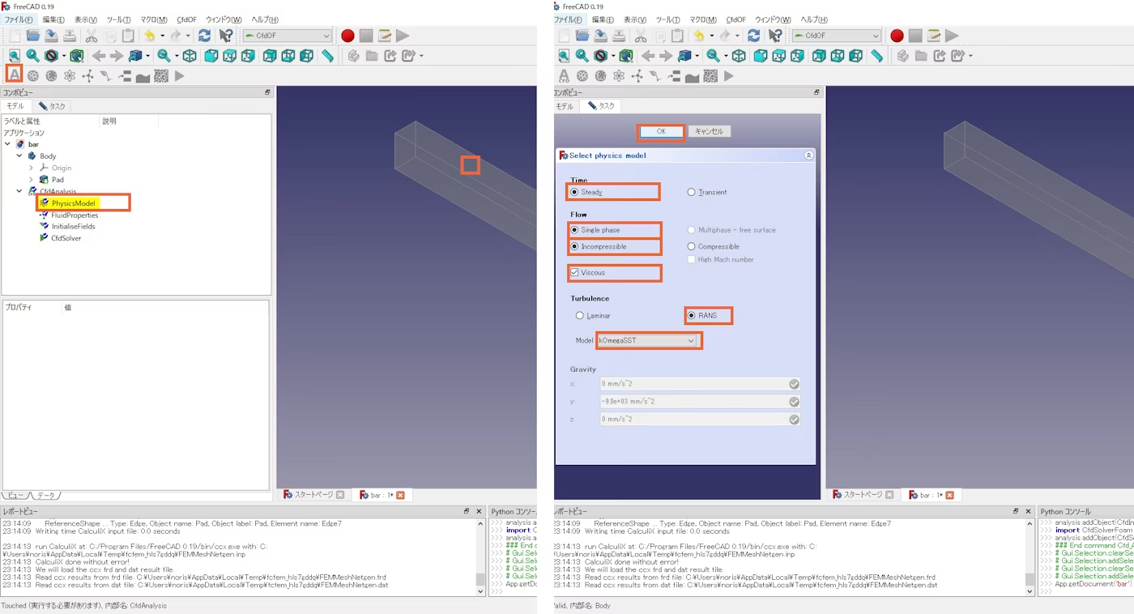
Task: Collapse the bar document tree node
Action: point(8,144)
